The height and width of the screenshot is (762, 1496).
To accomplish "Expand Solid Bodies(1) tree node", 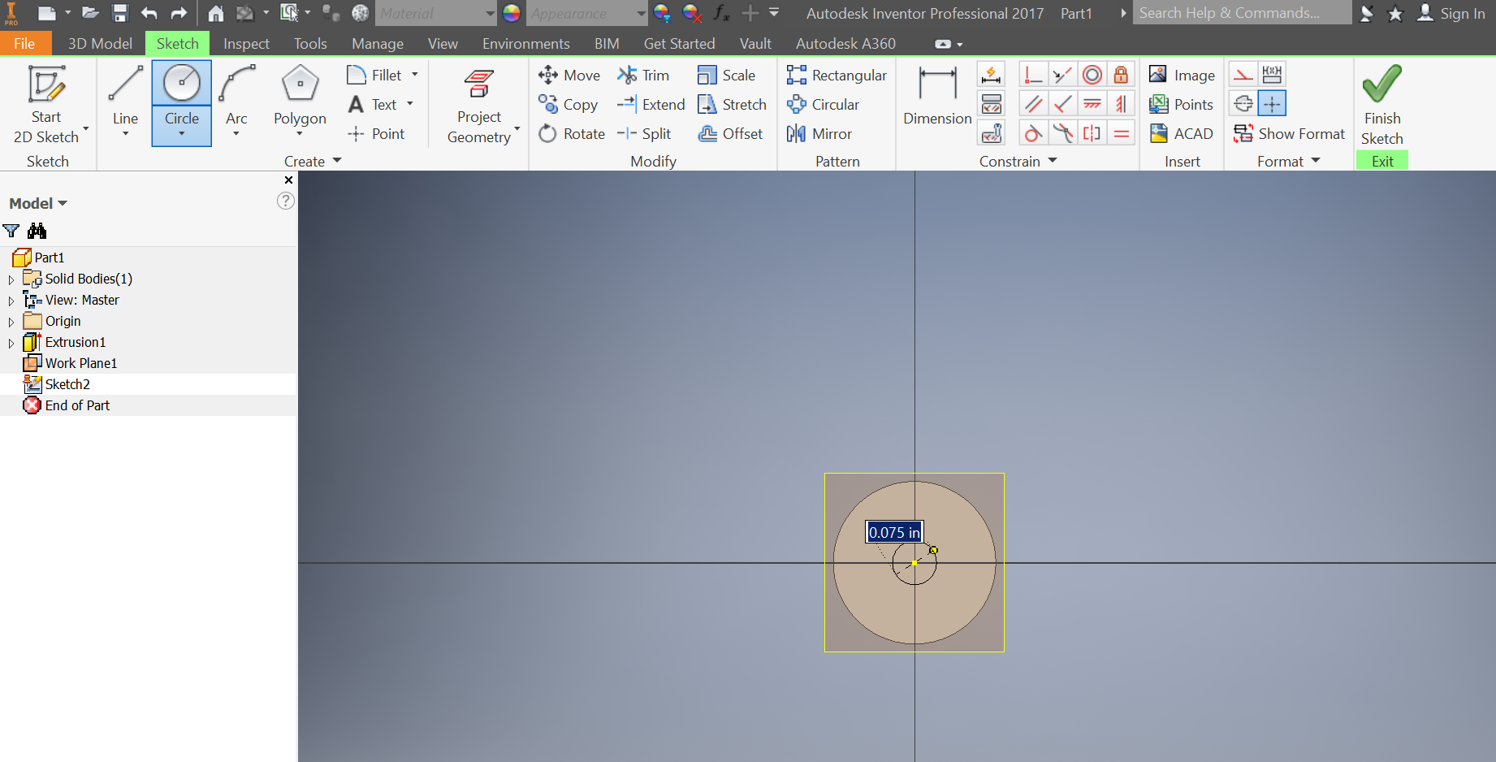I will [x=11, y=279].
